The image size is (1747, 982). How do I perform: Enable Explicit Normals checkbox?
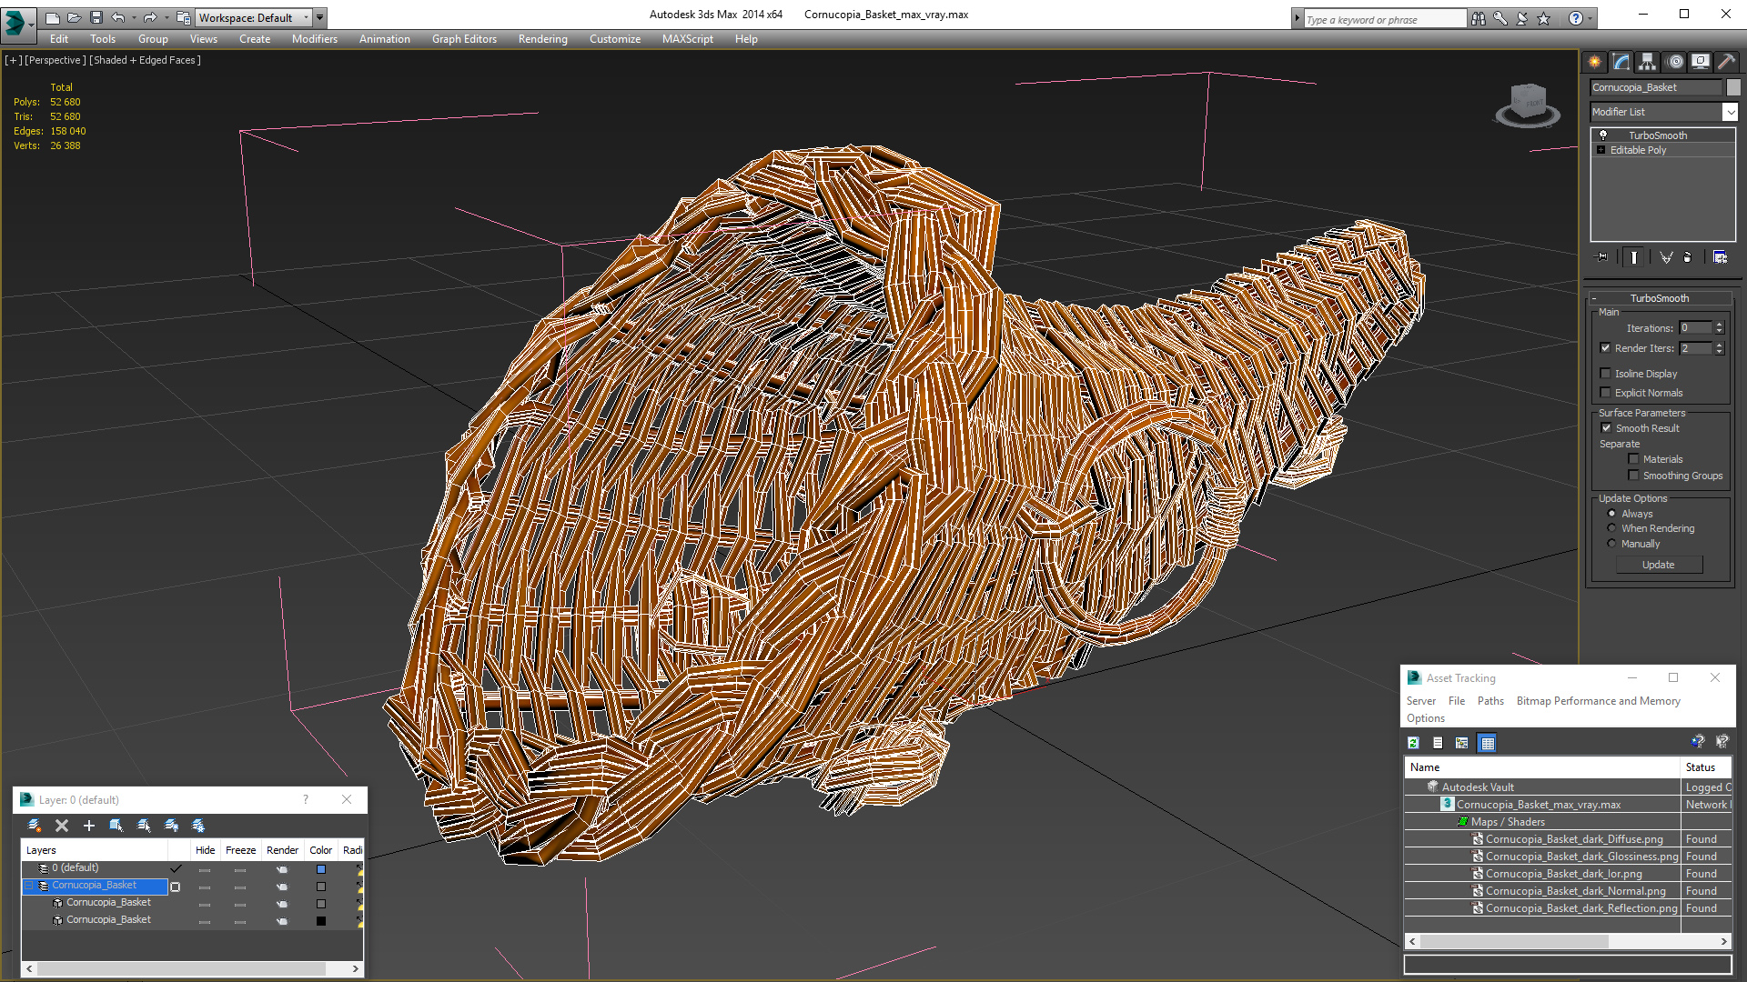pyautogui.click(x=1606, y=393)
